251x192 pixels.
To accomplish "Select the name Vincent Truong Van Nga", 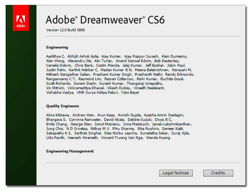I will (x=122, y=138).
